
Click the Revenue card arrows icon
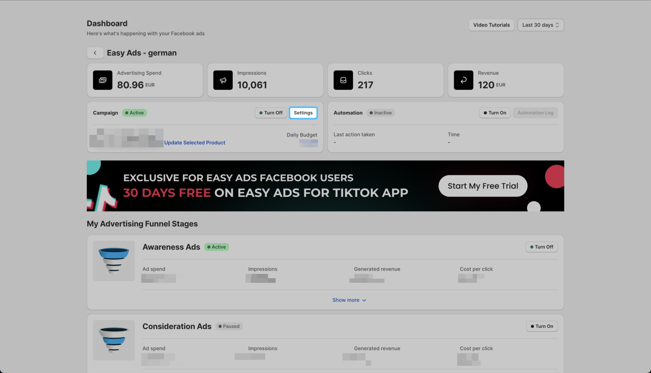tap(463, 80)
